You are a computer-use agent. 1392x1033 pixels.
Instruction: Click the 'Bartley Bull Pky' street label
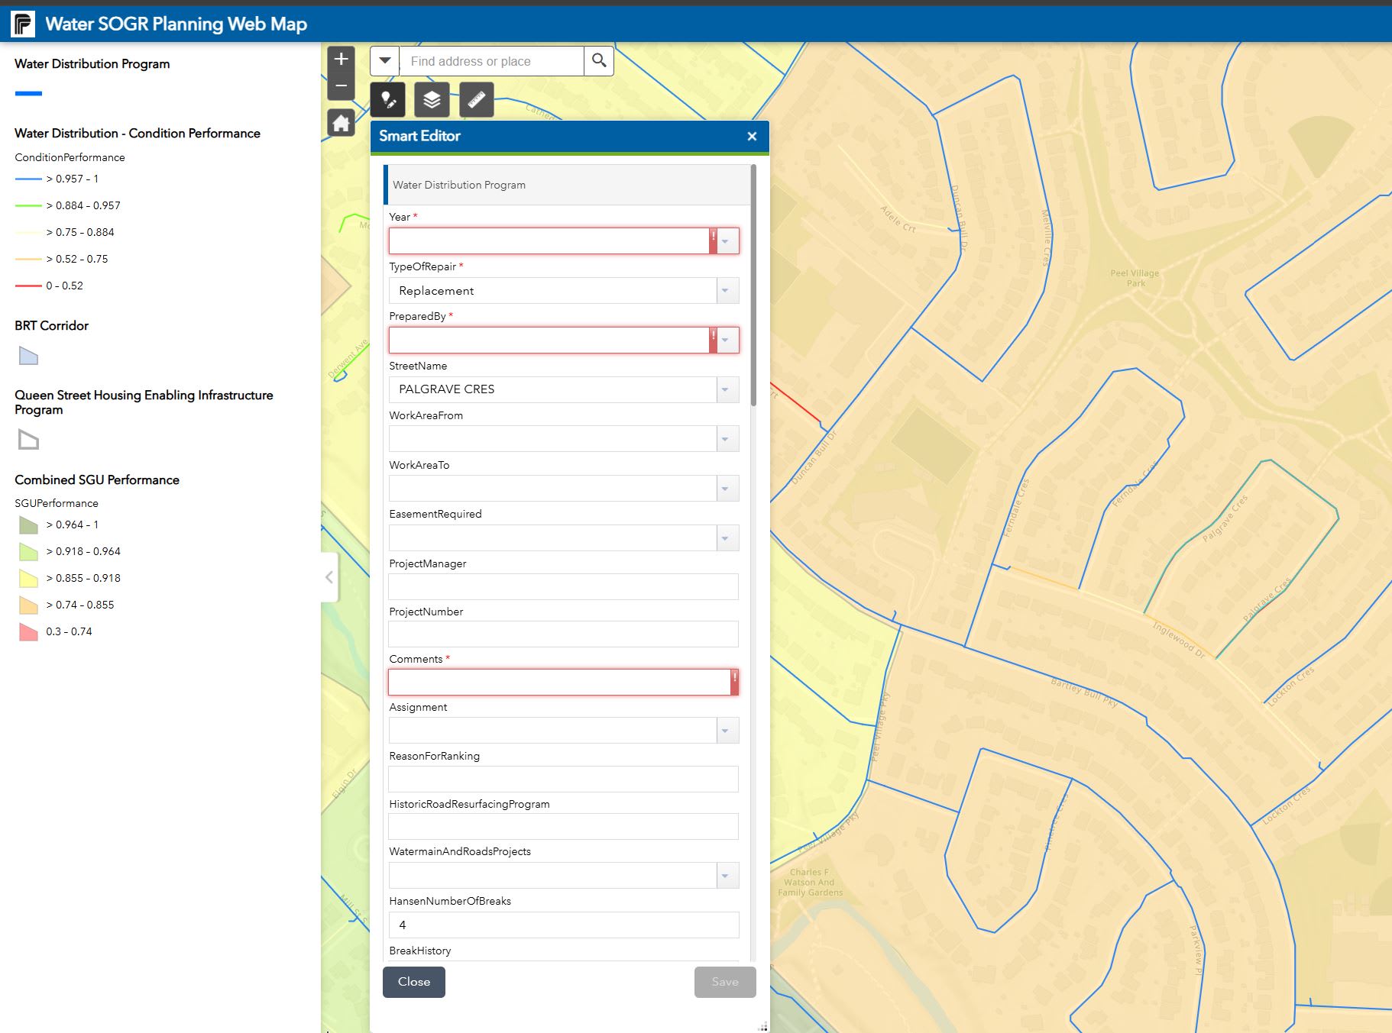1084,692
